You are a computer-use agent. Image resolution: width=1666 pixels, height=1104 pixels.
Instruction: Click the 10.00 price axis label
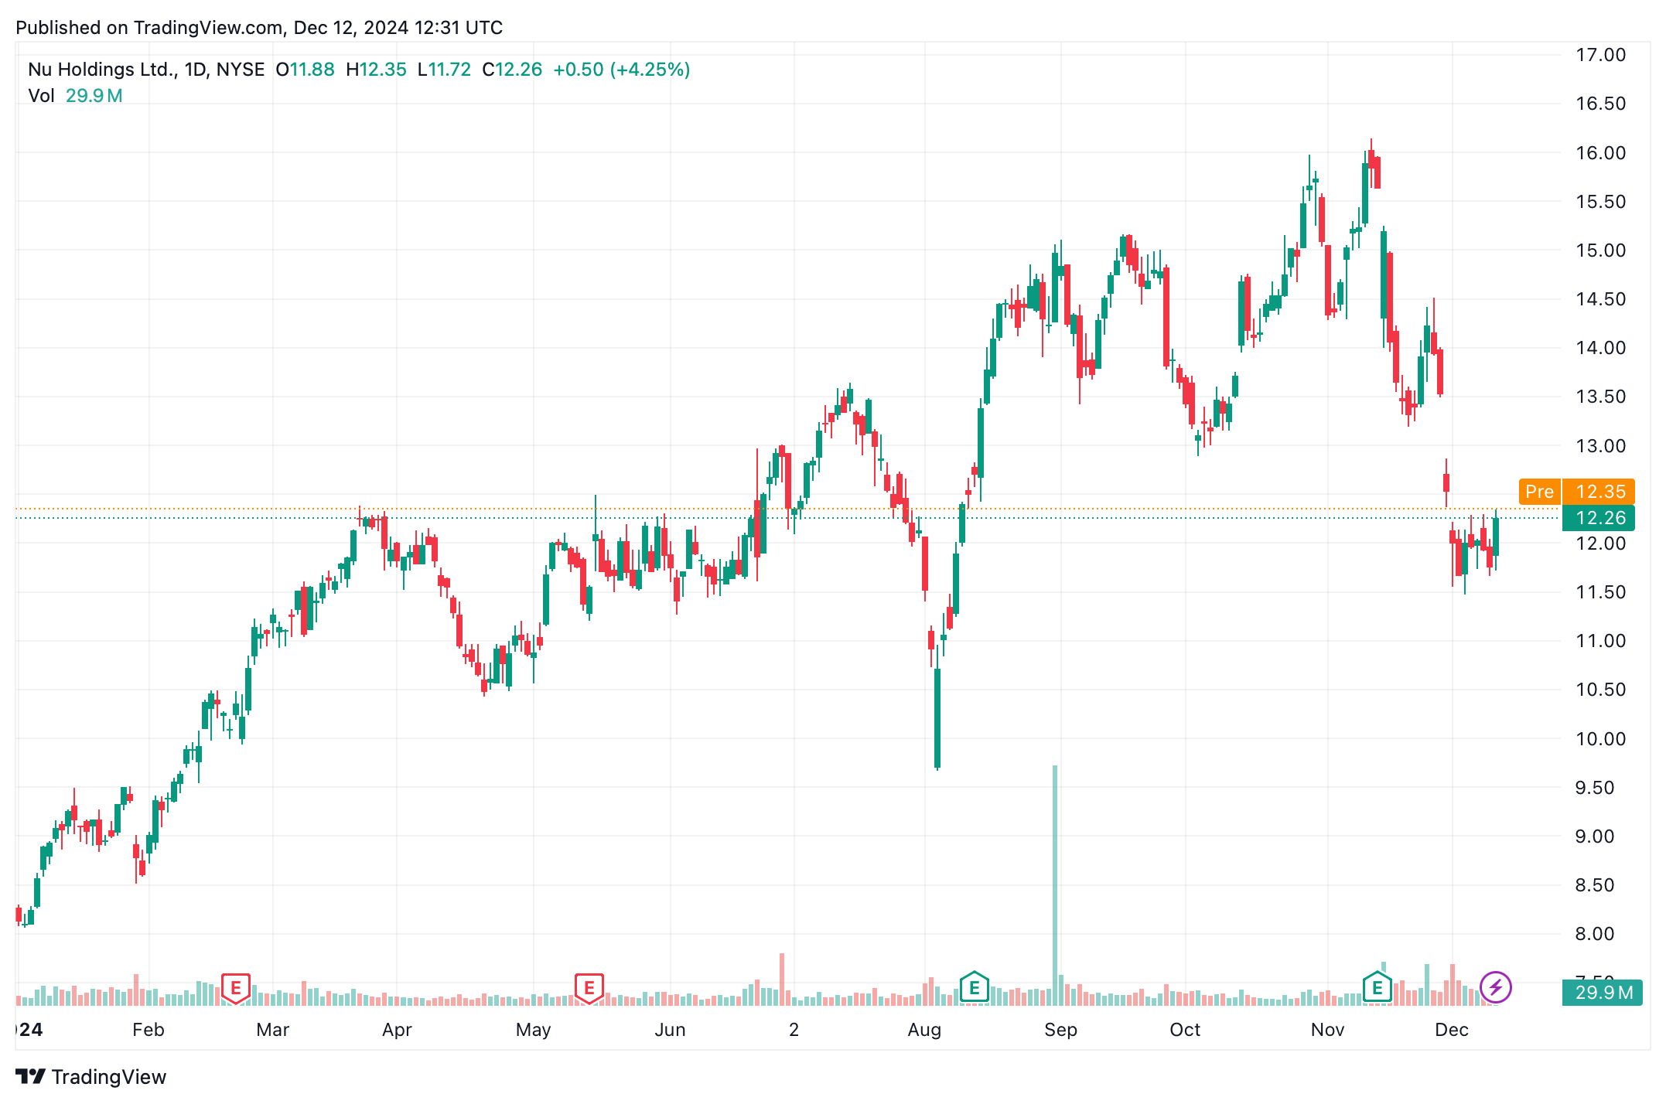[x=1601, y=739]
